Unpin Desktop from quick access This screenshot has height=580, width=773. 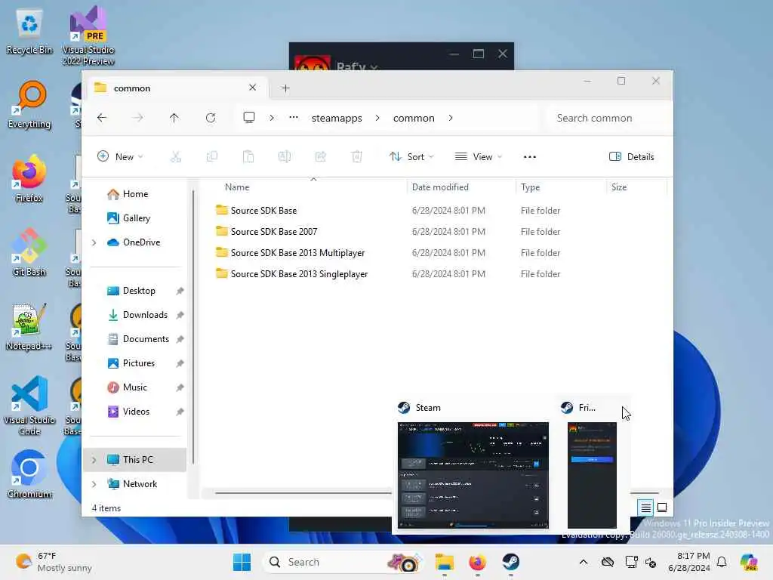[x=180, y=291]
